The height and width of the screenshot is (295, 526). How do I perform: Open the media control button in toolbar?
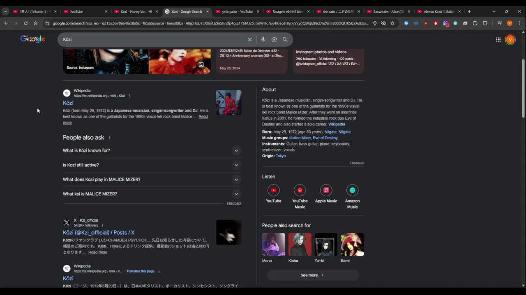pyautogui.click(x=500, y=23)
